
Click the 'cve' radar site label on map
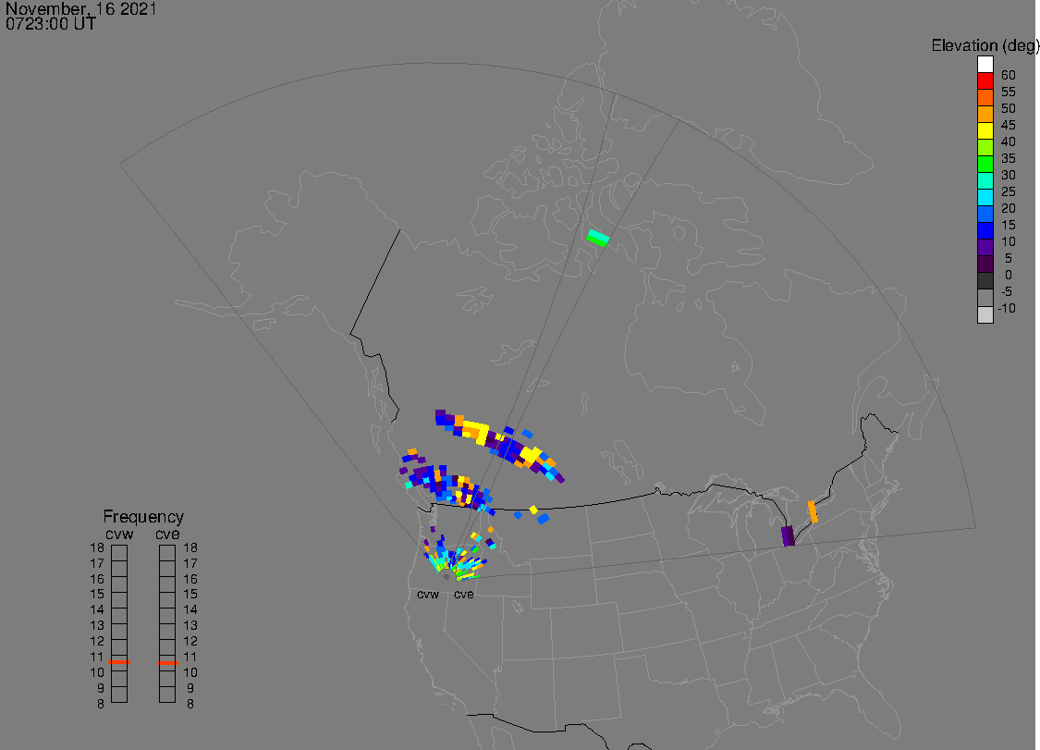tap(464, 594)
